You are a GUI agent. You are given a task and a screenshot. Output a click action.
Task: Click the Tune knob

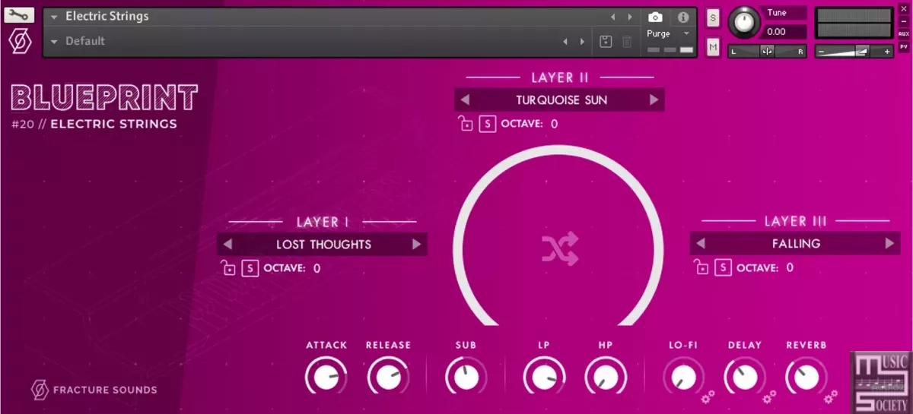pyautogui.click(x=744, y=23)
